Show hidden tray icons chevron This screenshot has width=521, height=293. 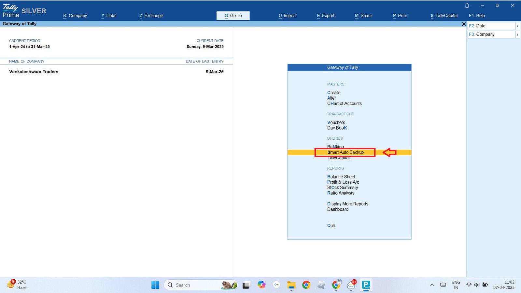(432, 285)
